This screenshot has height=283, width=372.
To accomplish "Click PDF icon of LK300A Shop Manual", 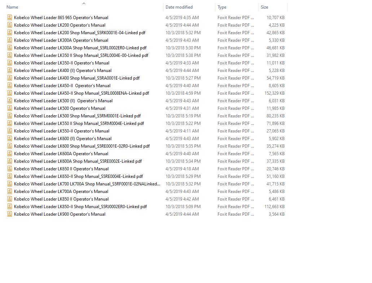I will click(10, 48).
